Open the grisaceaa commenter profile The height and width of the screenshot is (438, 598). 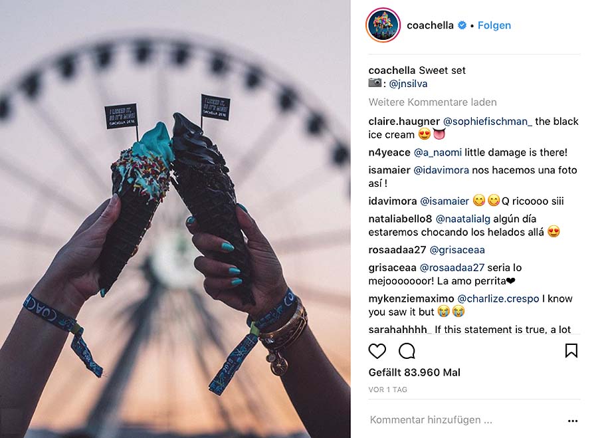[x=392, y=267]
